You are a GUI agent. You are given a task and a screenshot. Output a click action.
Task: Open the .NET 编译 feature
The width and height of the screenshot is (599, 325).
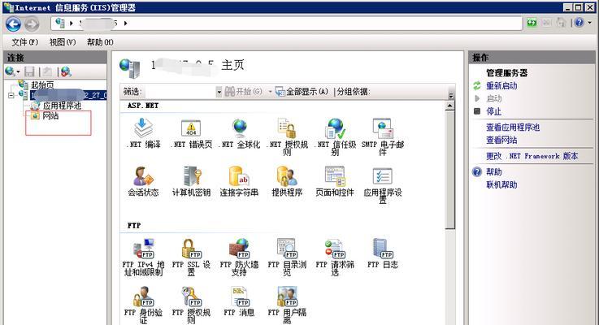click(x=144, y=132)
